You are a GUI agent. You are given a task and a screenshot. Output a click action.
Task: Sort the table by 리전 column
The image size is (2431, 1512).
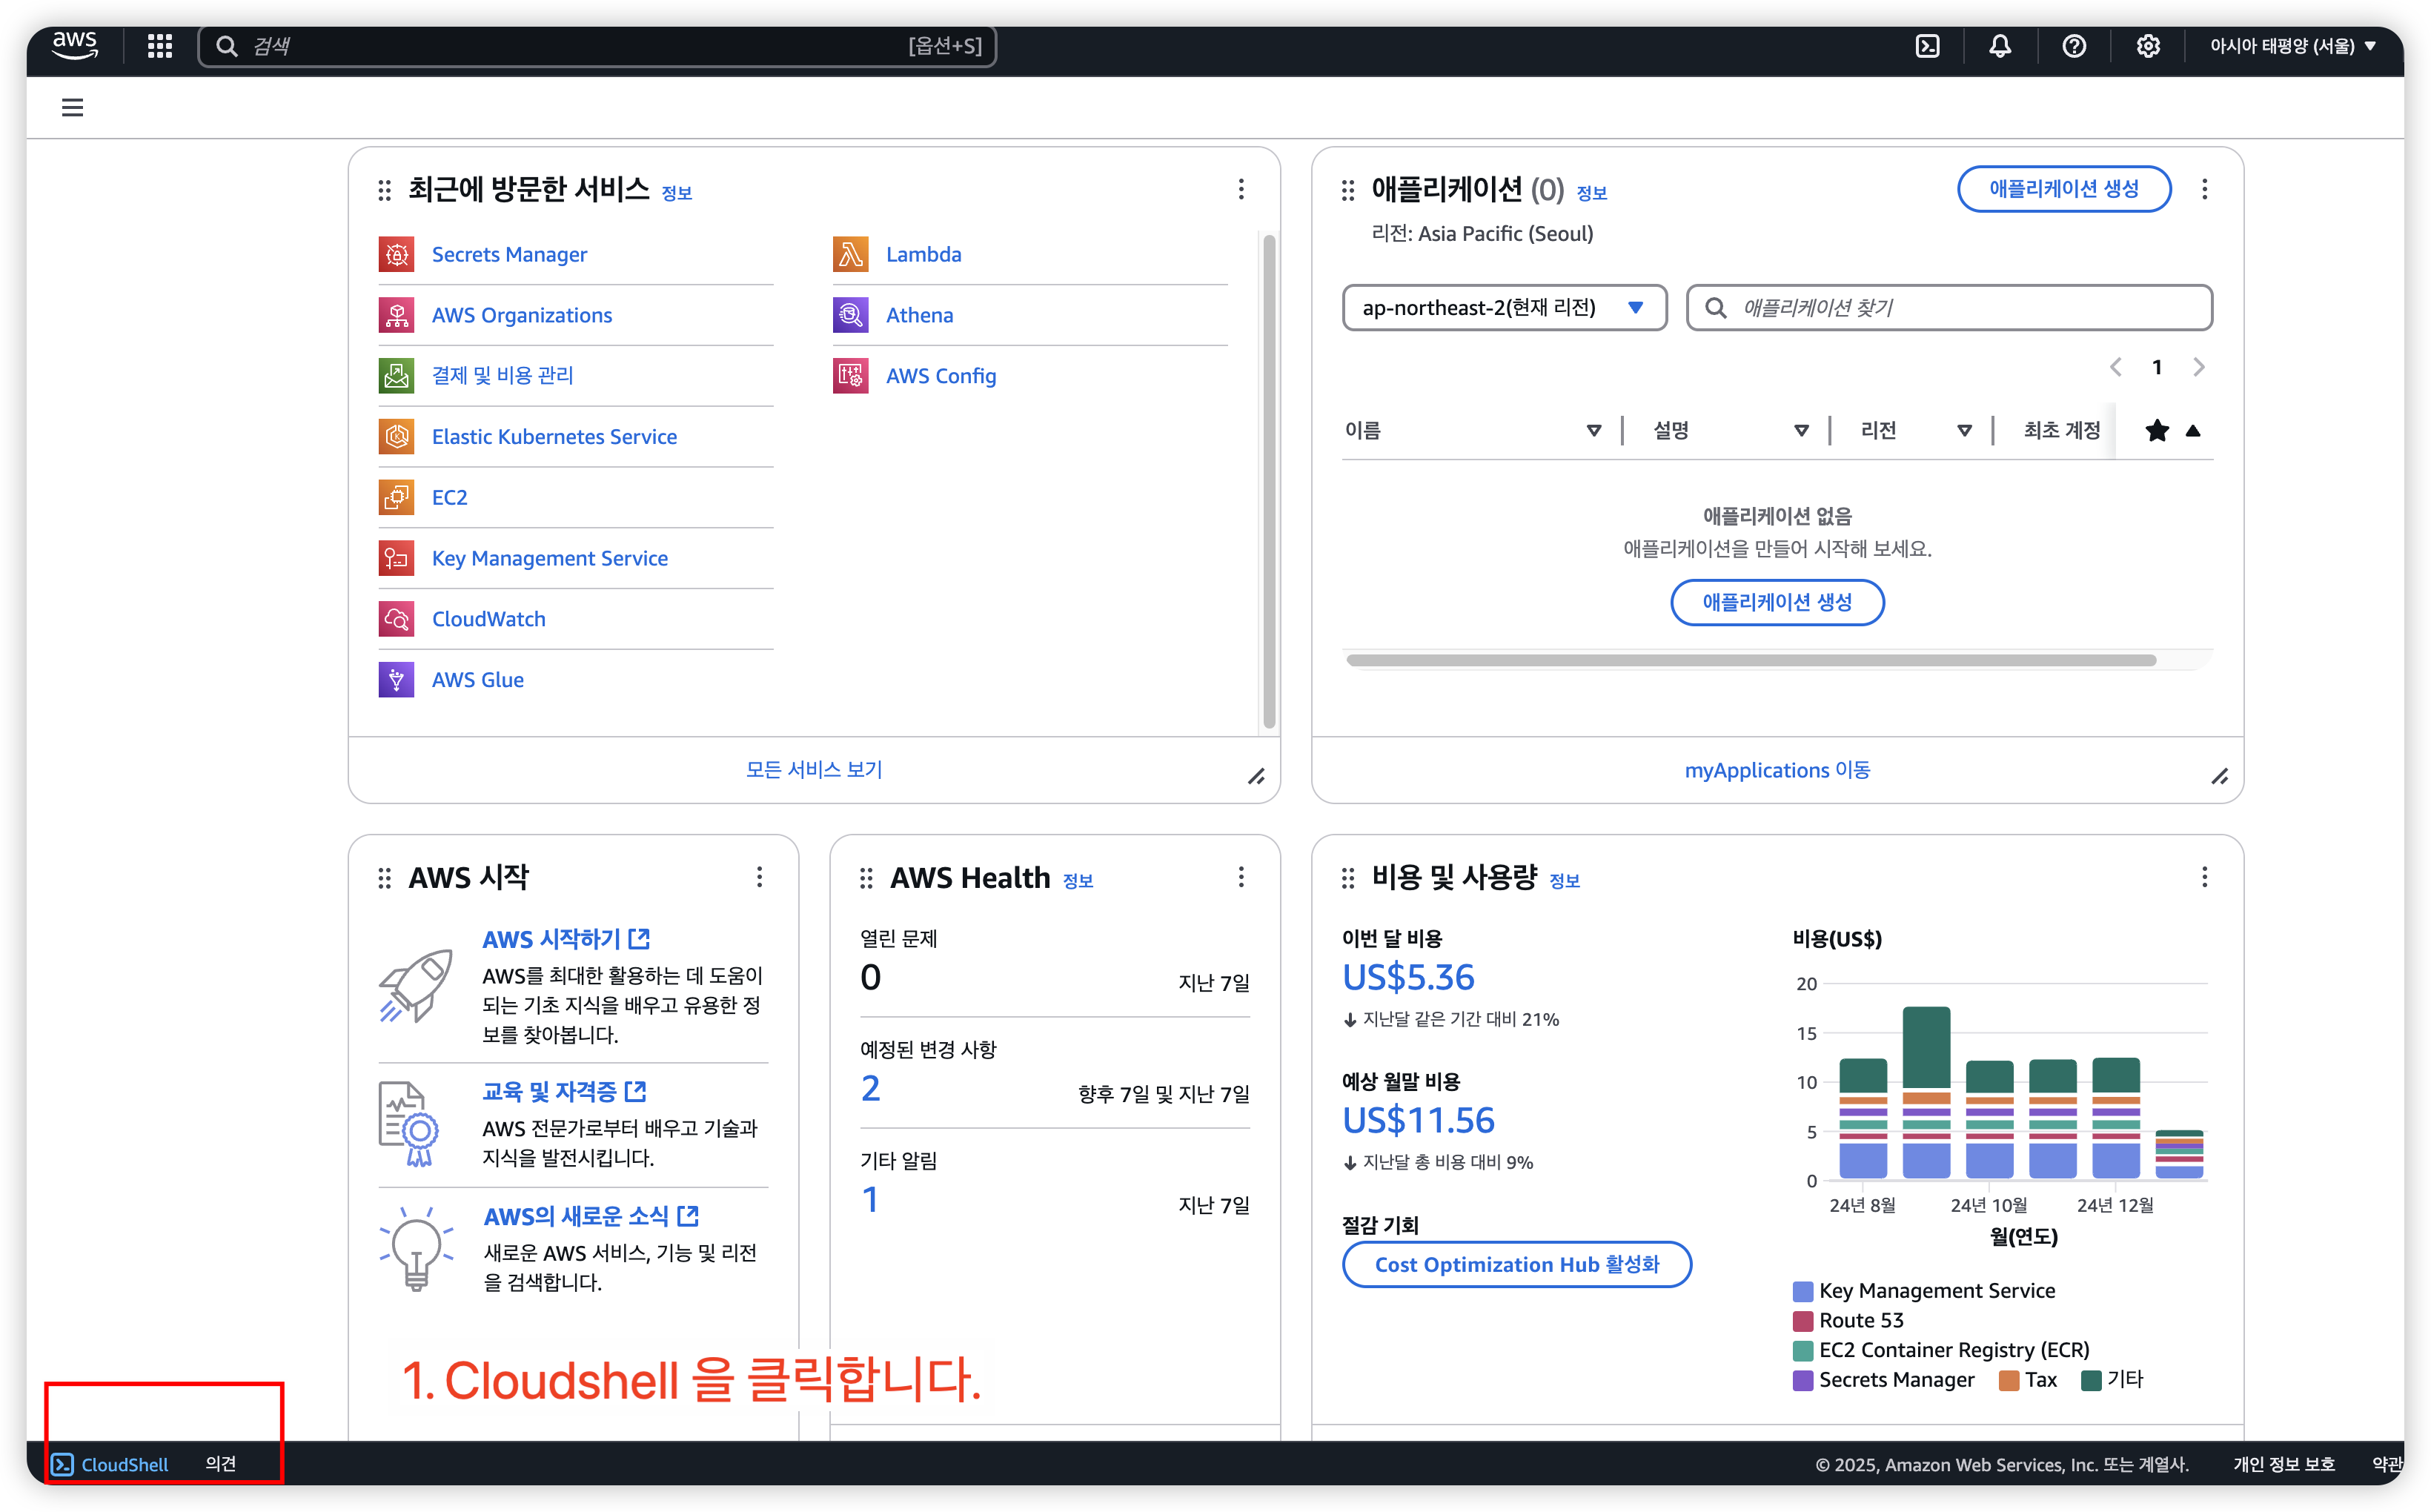pyautogui.click(x=1964, y=430)
